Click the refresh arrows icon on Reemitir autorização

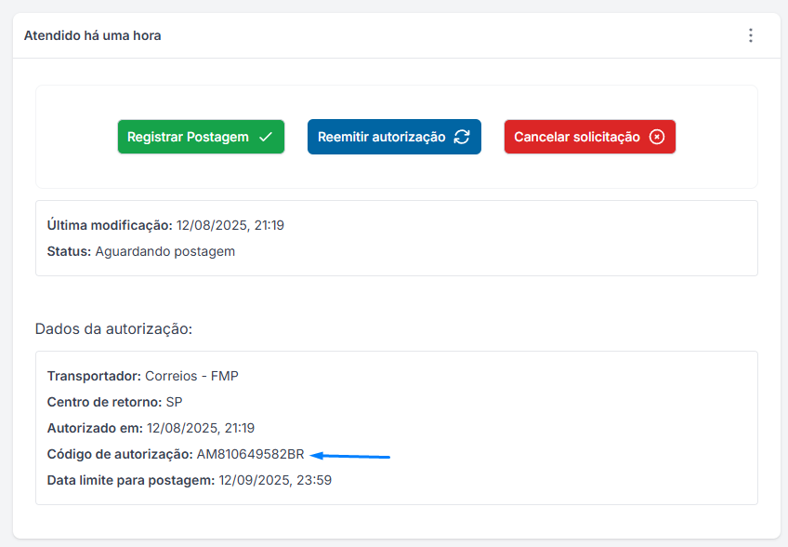(462, 137)
